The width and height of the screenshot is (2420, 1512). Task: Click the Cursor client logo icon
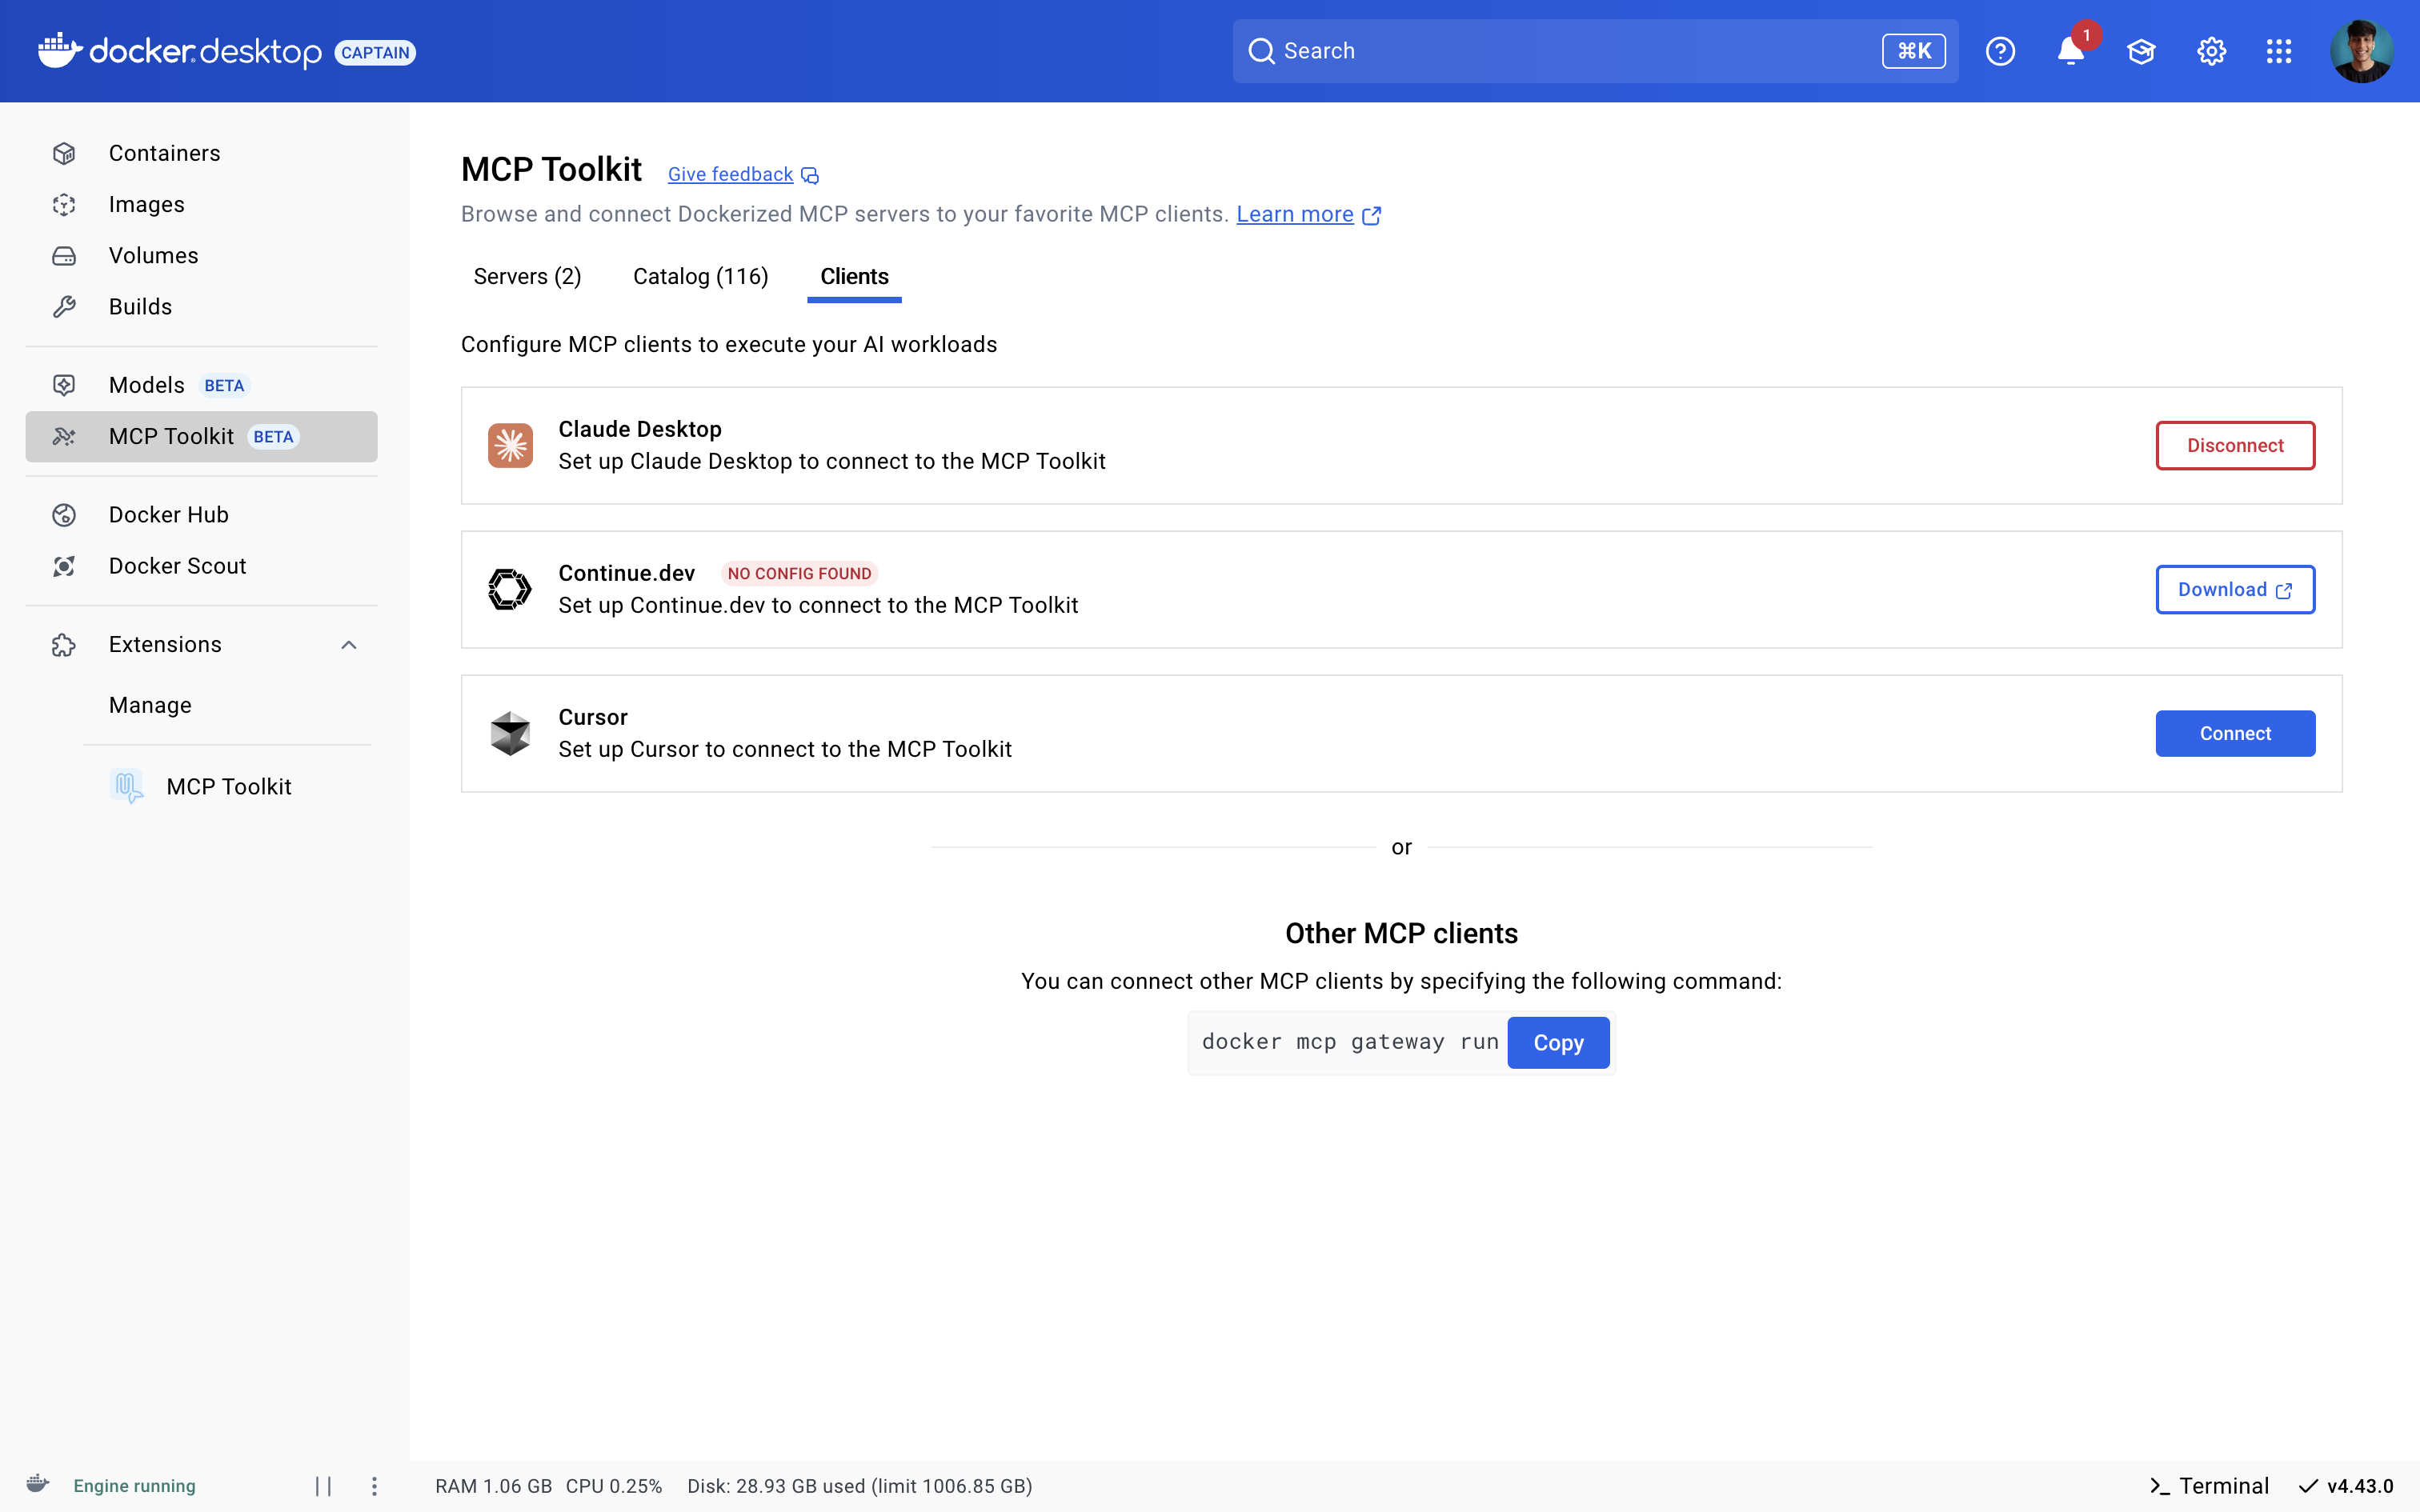(510, 733)
